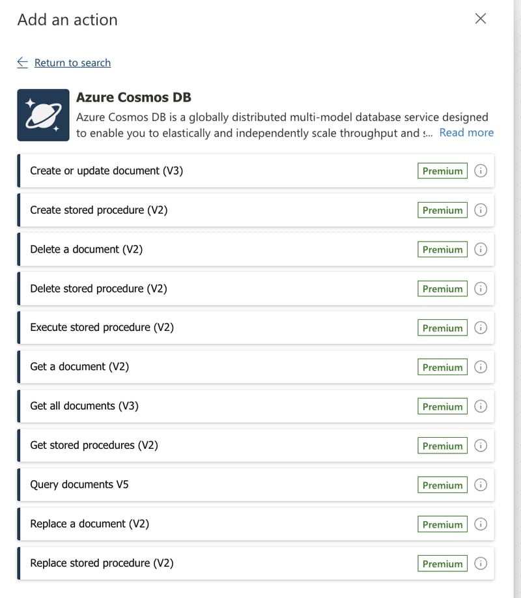Click the Azure Cosmos DB heading

pos(134,97)
